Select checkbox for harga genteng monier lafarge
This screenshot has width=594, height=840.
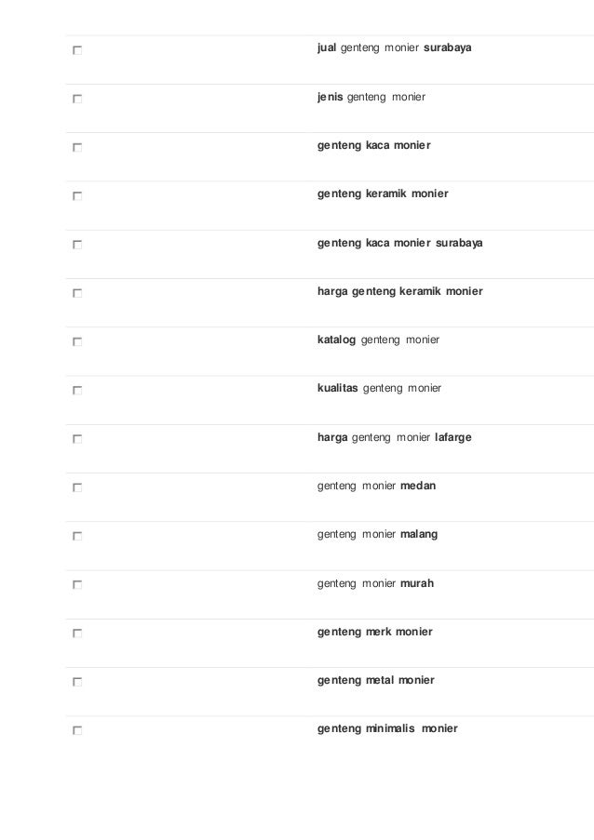[77, 439]
